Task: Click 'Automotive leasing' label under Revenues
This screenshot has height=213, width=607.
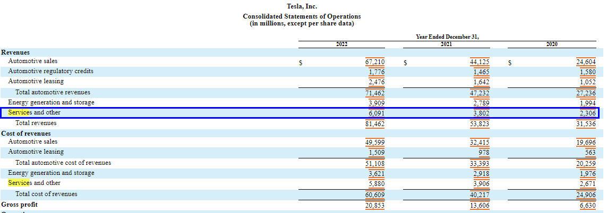Action: point(36,81)
